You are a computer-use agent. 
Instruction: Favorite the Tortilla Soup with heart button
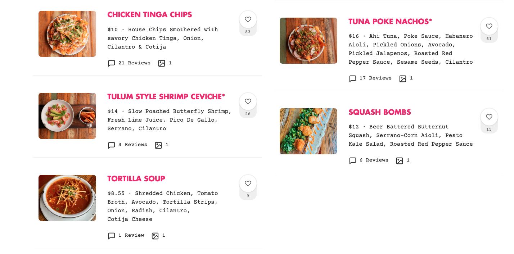click(x=248, y=184)
